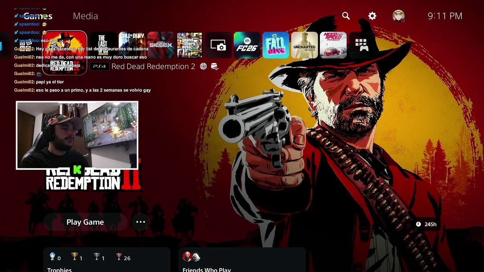Click the 9:11 PM clock
Screen dimensions: 484x272
coord(445,16)
